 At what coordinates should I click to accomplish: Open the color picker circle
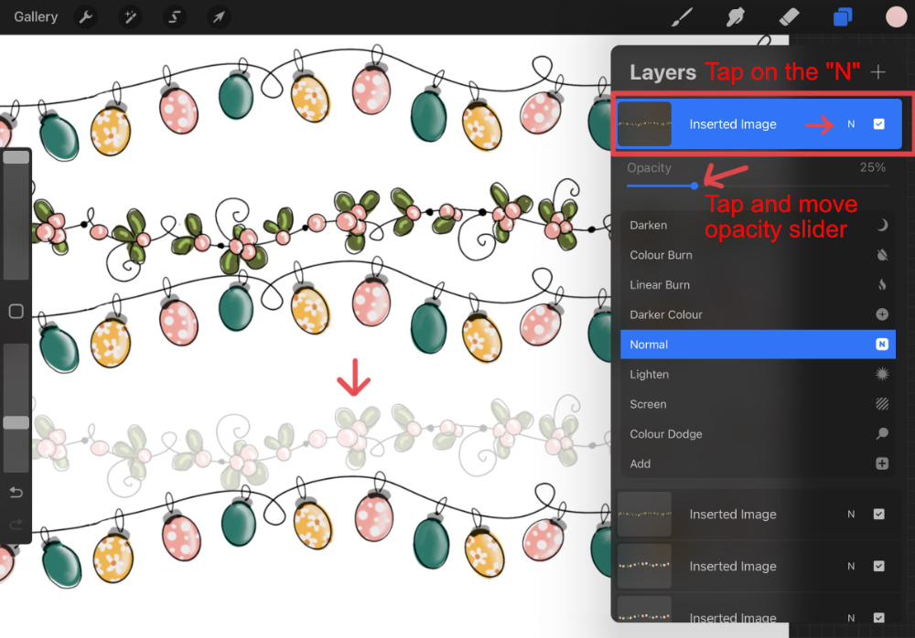point(896,16)
